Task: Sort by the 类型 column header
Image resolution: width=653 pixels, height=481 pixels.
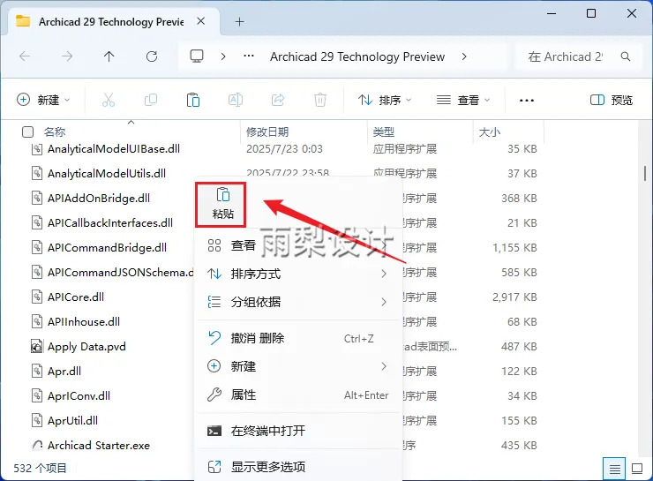Action: pyautogui.click(x=384, y=132)
